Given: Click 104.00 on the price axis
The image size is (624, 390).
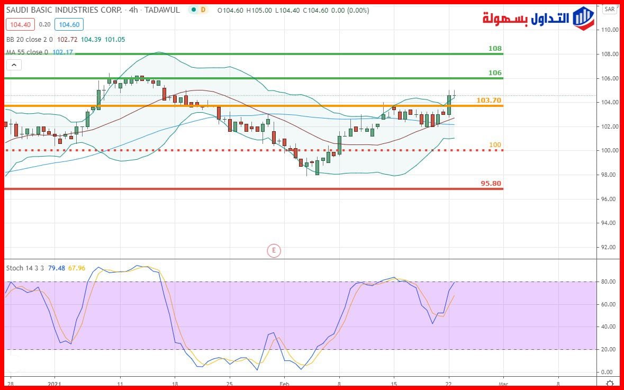Looking at the screenshot, I should 610,102.
